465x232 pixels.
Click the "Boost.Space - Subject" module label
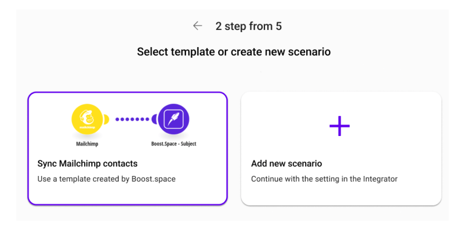click(174, 144)
